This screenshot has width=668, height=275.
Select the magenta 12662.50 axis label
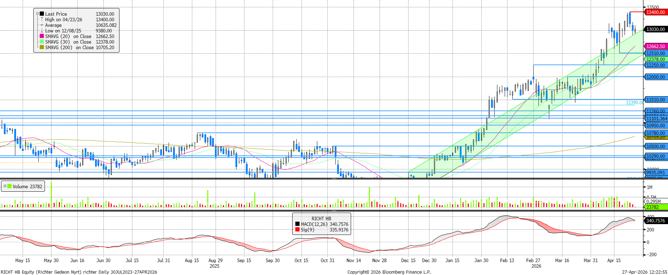click(x=655, y=46)
